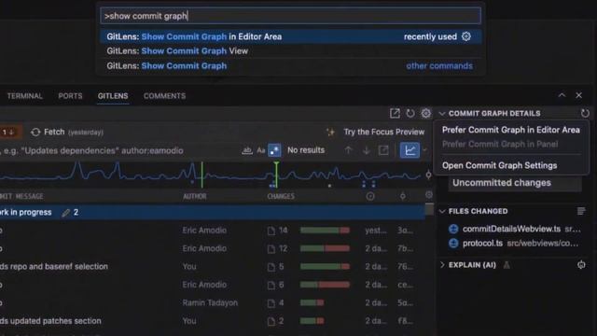Click changes bar of 14-file commit
The width and height of the screenshot is (597, 336).
pos(325,231)
